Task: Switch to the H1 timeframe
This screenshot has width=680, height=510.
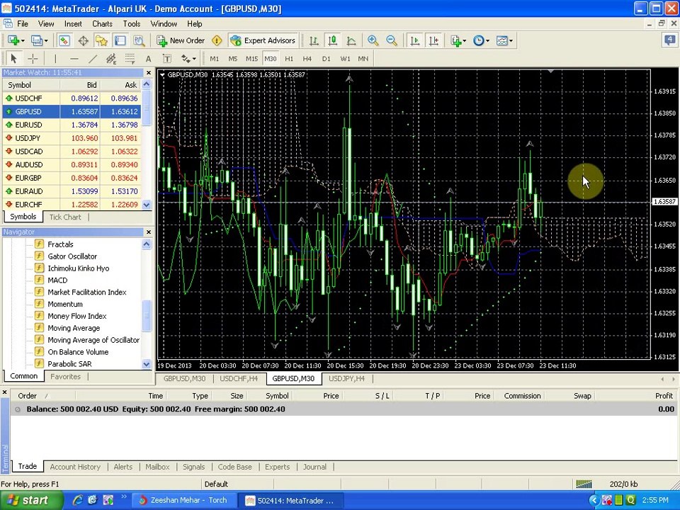Action: (x=289, y=59)
